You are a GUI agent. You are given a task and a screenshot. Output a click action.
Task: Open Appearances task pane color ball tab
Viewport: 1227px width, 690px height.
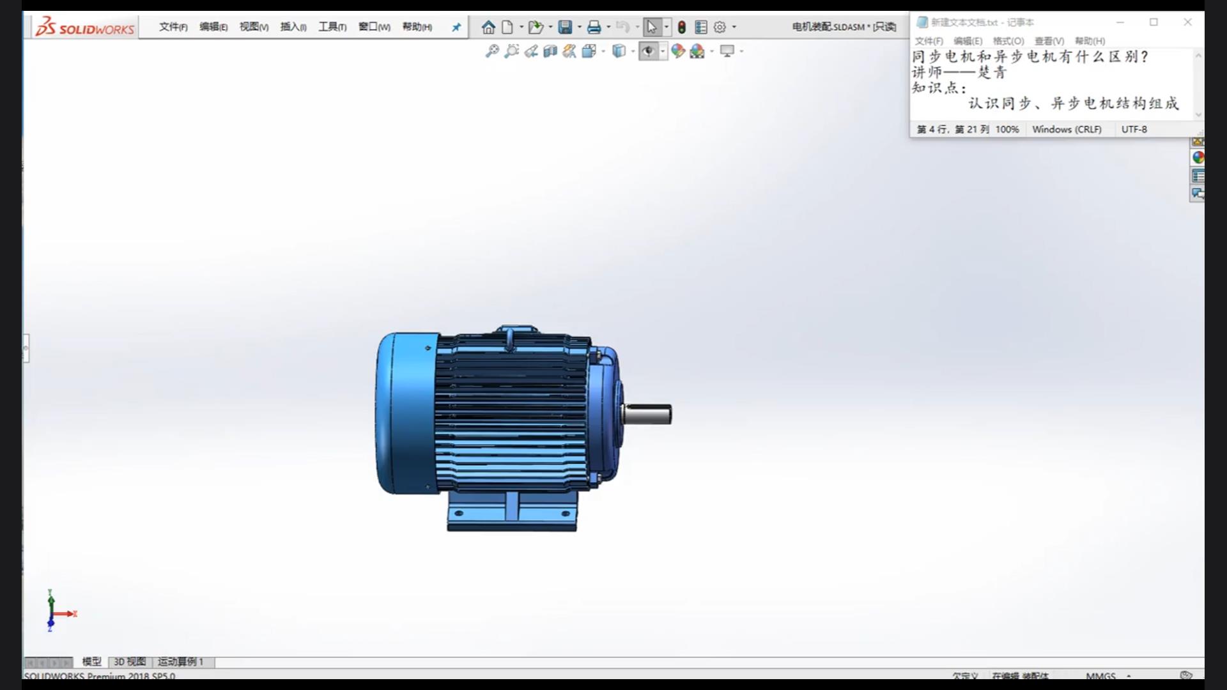1198,157
